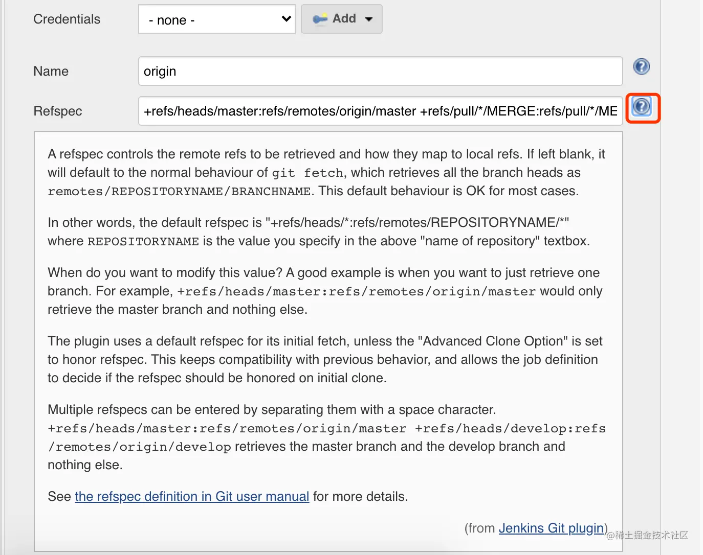This screenshot has width=703, height=555.
Task: Close Refspec help via its highlighted question icon
Action: click(642, 107)
